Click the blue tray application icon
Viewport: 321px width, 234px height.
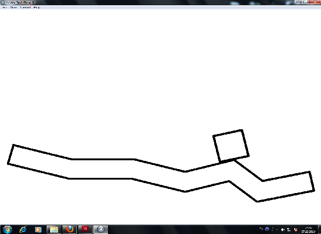(267, 229)
